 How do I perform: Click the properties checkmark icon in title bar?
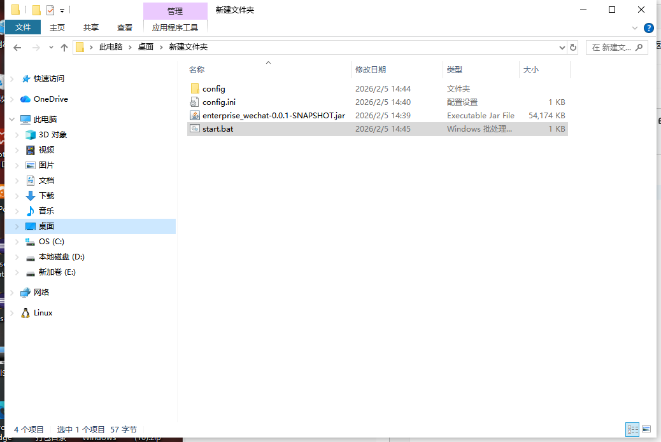pyautogui.click(x=50, y=10)
